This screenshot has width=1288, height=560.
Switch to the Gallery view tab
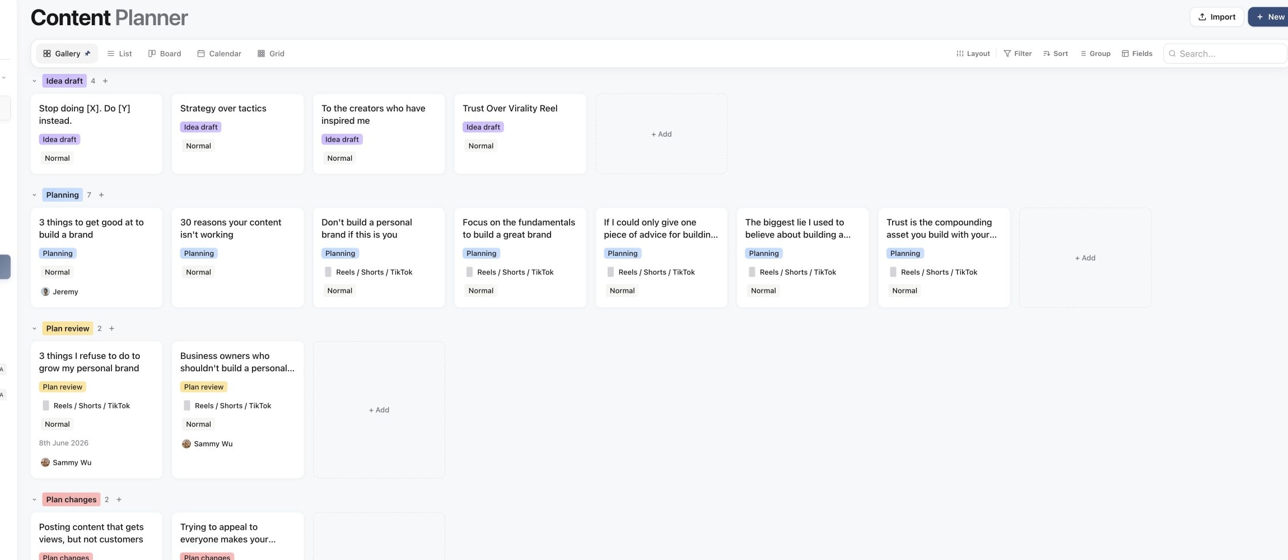67,54
